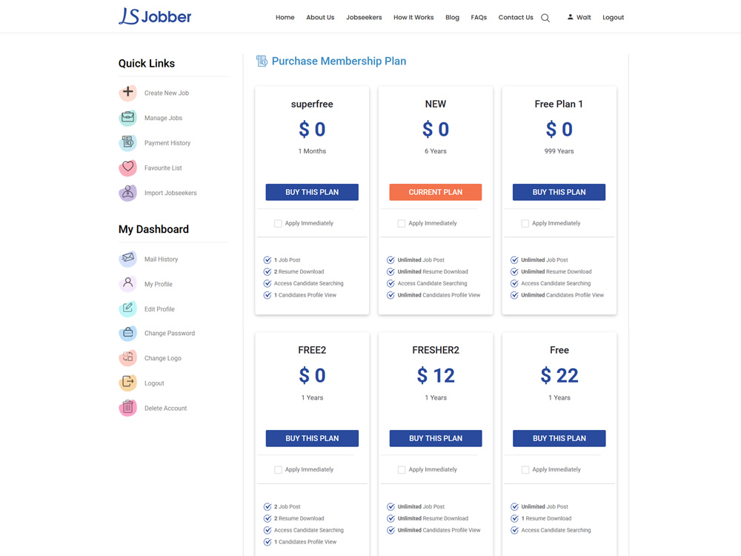Screen dimensions: 741x556
Task: Click the superfree 1 Months duration text
Action: point(312,151)
